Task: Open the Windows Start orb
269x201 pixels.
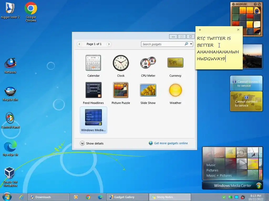Action: 7,197
